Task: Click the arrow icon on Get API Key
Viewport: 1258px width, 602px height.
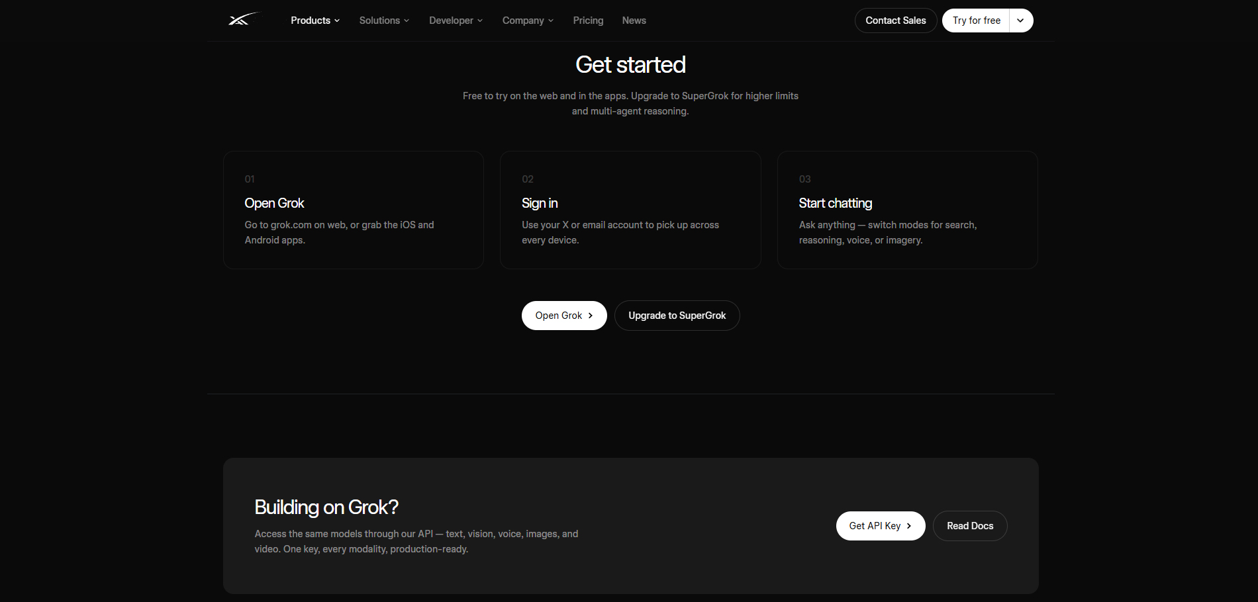Action: tap(909, 526)
